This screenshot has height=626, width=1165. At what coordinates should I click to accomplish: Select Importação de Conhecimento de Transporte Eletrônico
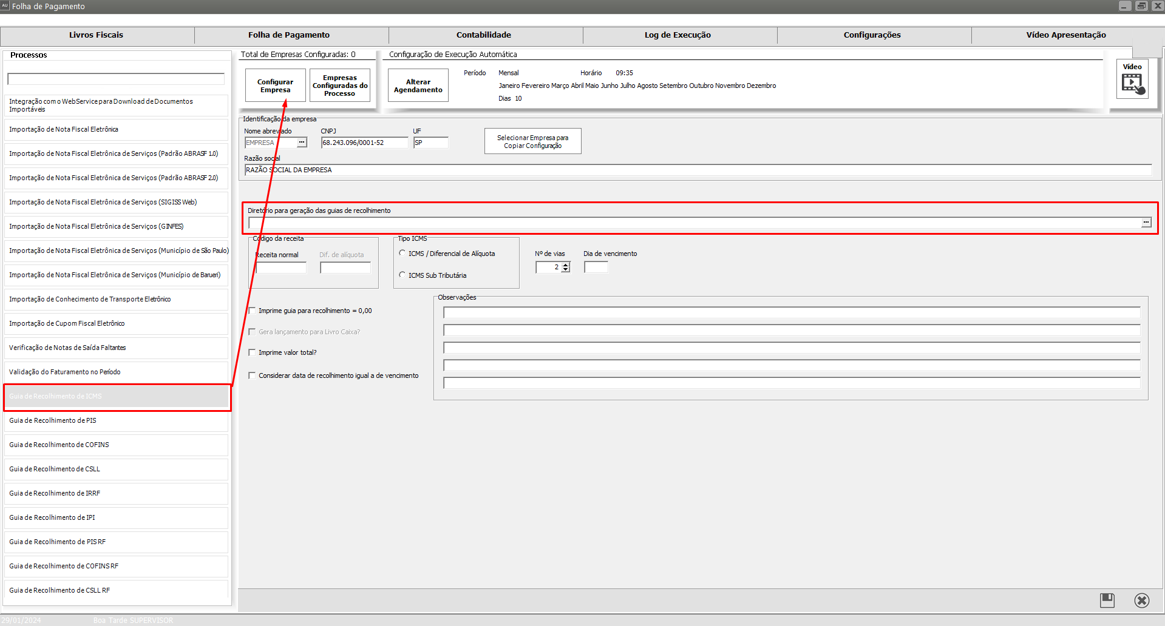[116, 299]
